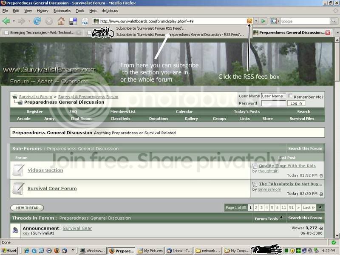Click the Survivalist Forum breadcrumb home icon

pyautogui.click(x=15, y=96)
